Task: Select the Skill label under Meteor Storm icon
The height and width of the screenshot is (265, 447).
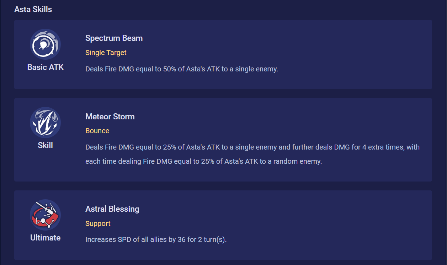Action: (45, 145)
